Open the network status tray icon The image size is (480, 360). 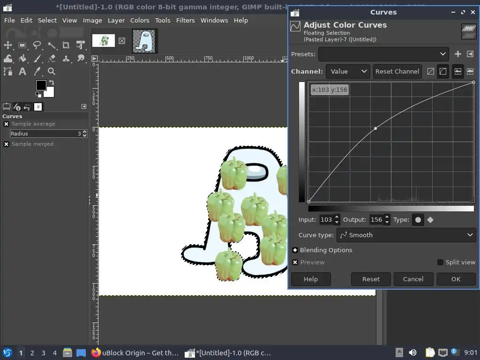(442, 352)
